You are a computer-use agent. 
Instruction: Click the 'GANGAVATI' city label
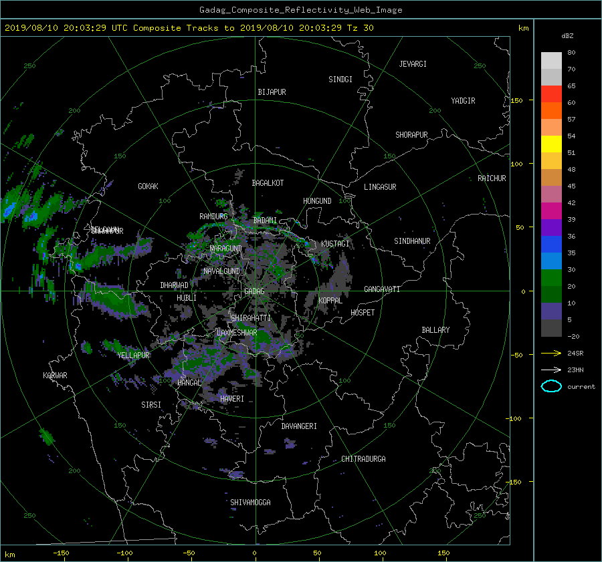point(382,289)
